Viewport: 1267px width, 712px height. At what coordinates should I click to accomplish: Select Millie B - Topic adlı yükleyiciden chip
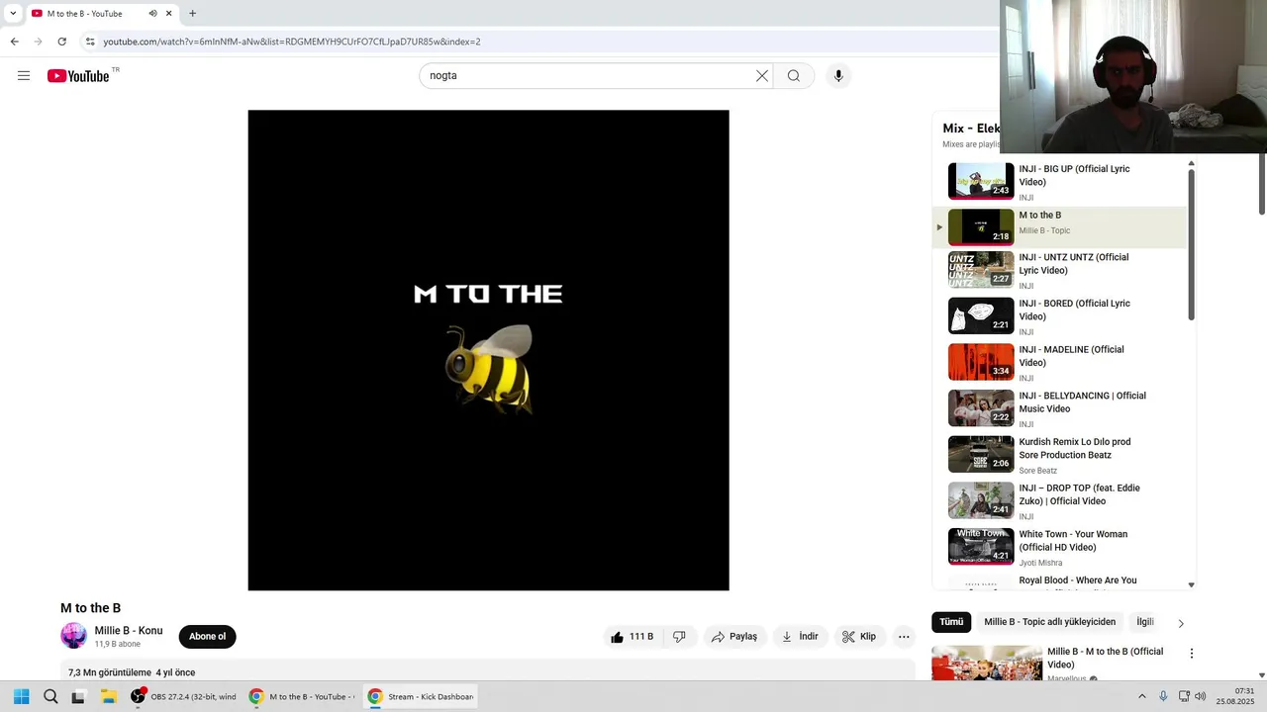pos(1050,622)
